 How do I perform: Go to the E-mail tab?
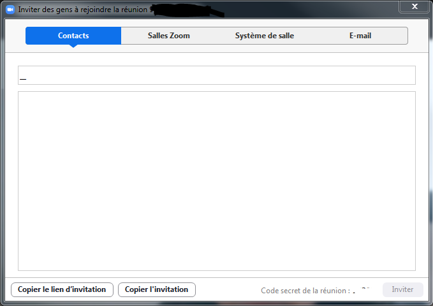click(360, 36)
